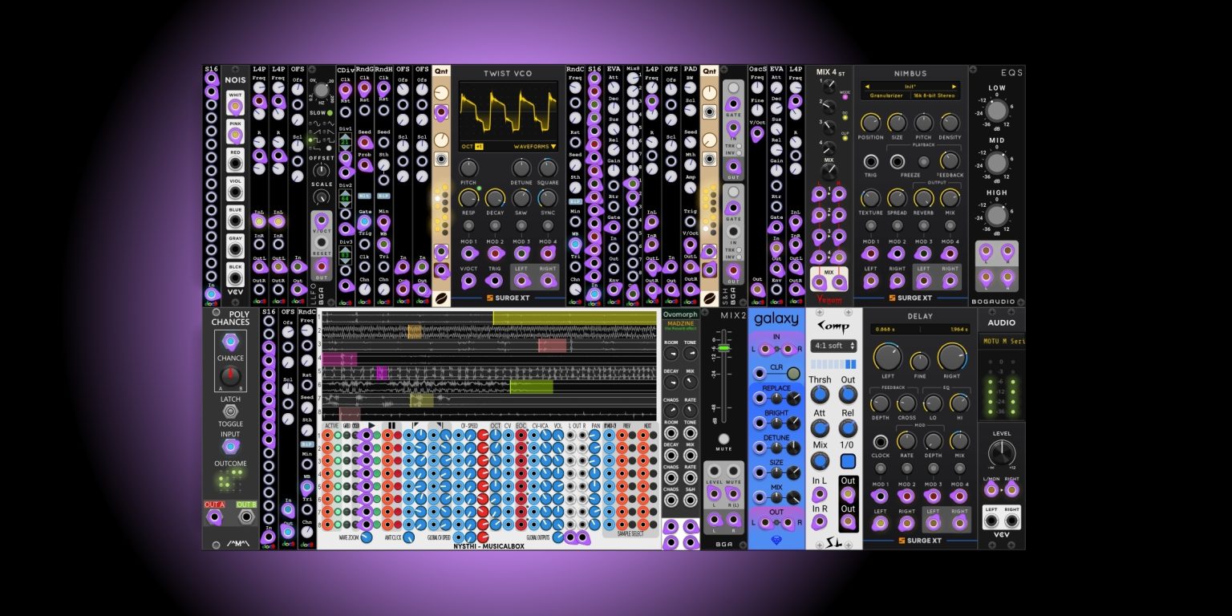
Task: Click the Nimbus TRIG input jack
Action: point(870,161)
